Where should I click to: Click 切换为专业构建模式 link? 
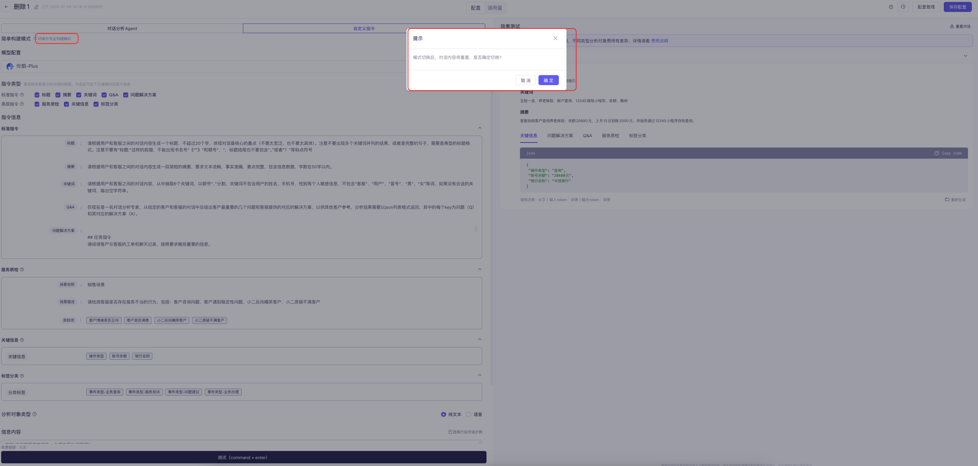point(55,39)
